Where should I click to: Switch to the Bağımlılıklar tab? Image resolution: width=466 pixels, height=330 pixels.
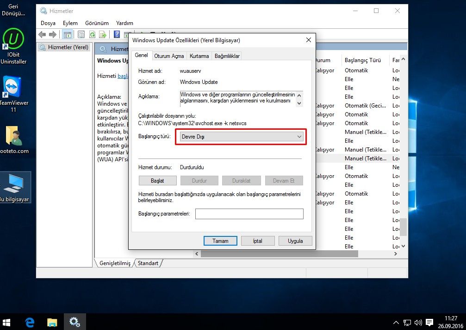(226, 55)
